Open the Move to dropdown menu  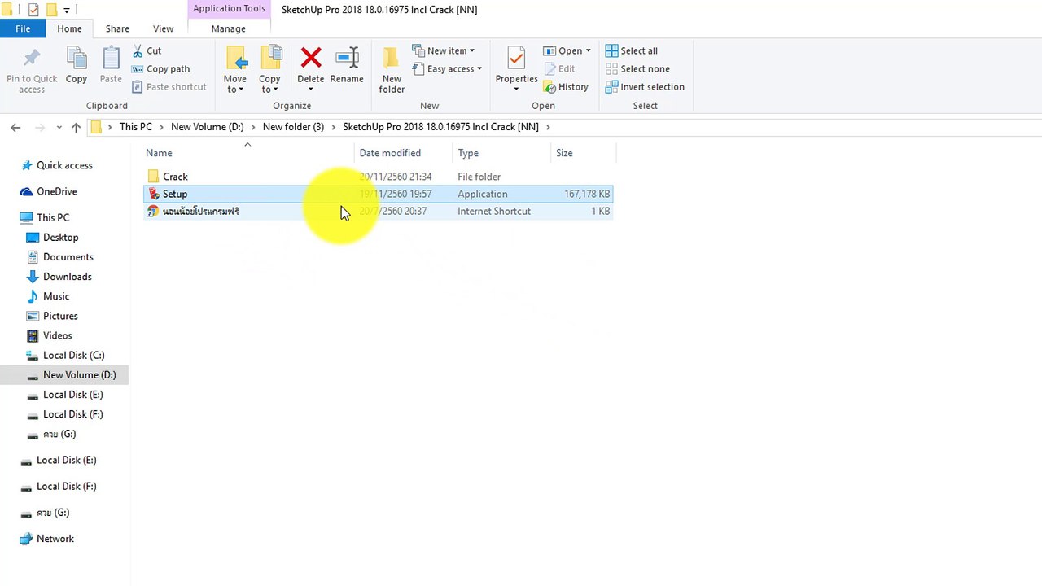coord(235,70)
